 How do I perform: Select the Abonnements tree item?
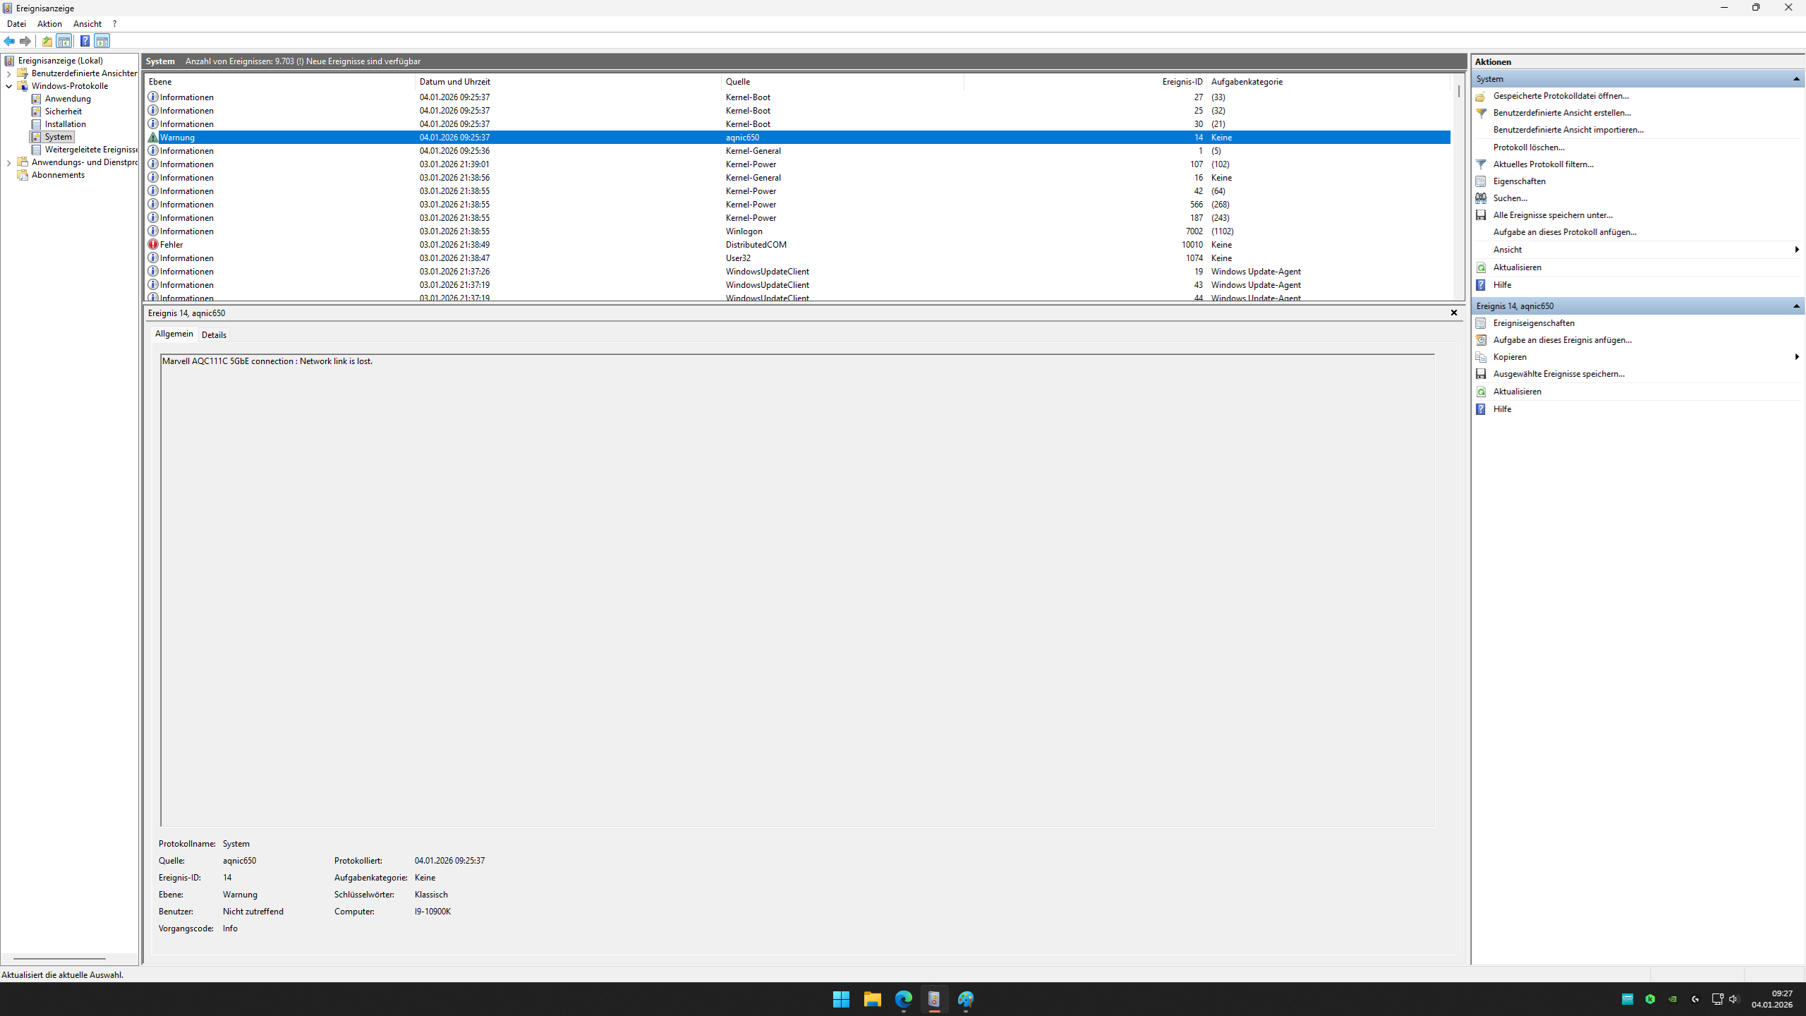58,175
